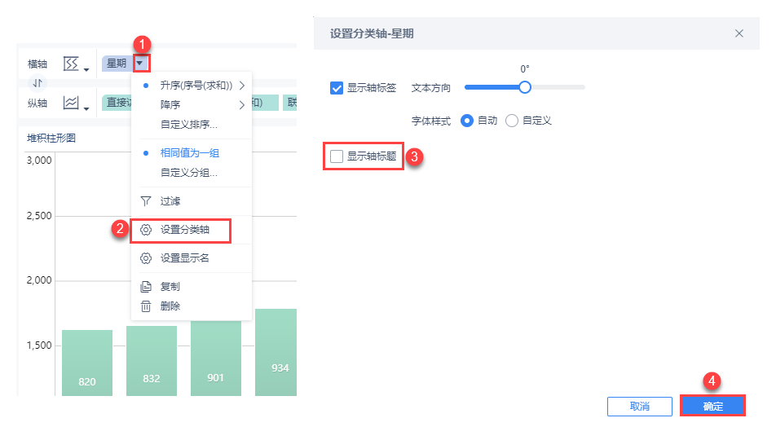Click the trash icon beside 删除
The image size is (776, 440).
(146, 306)
